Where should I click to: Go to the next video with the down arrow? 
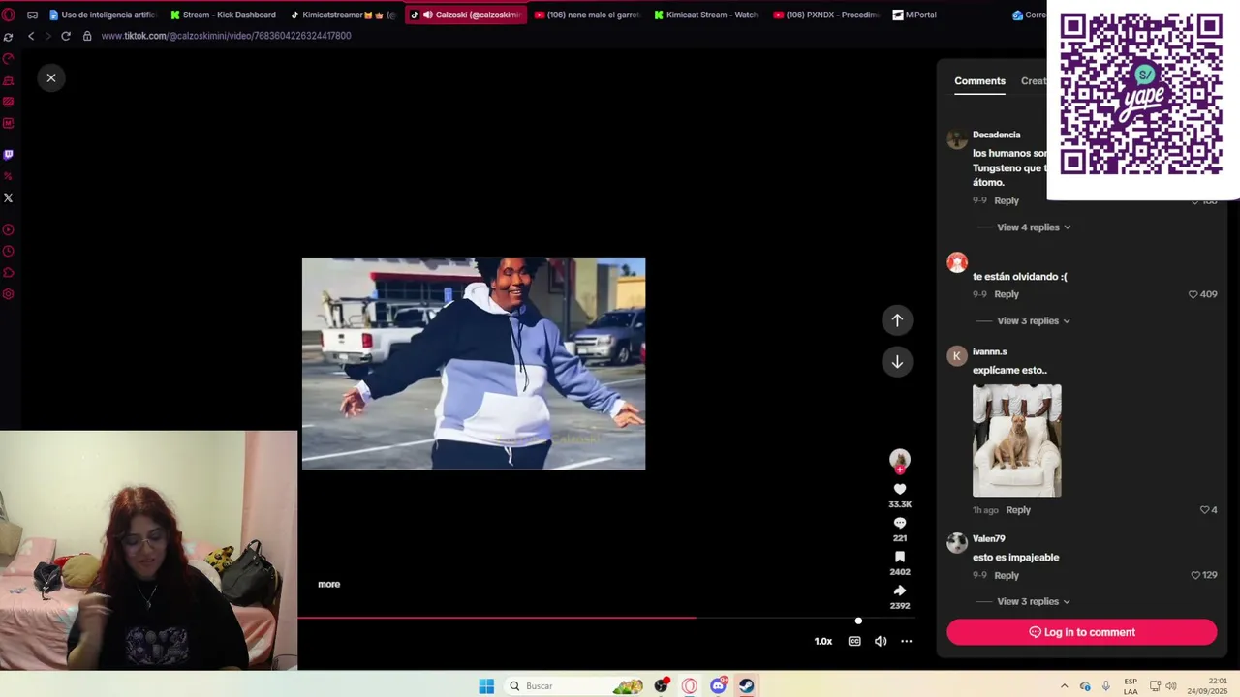click(x=897, y=361)
